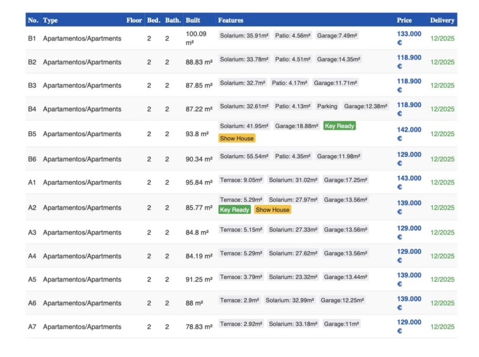
Task: Select the B2 apartment number cell
Action: [x=32, y=62]
